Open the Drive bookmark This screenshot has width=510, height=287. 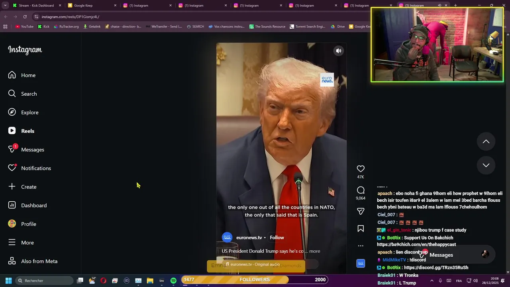[x=338, y=27]
